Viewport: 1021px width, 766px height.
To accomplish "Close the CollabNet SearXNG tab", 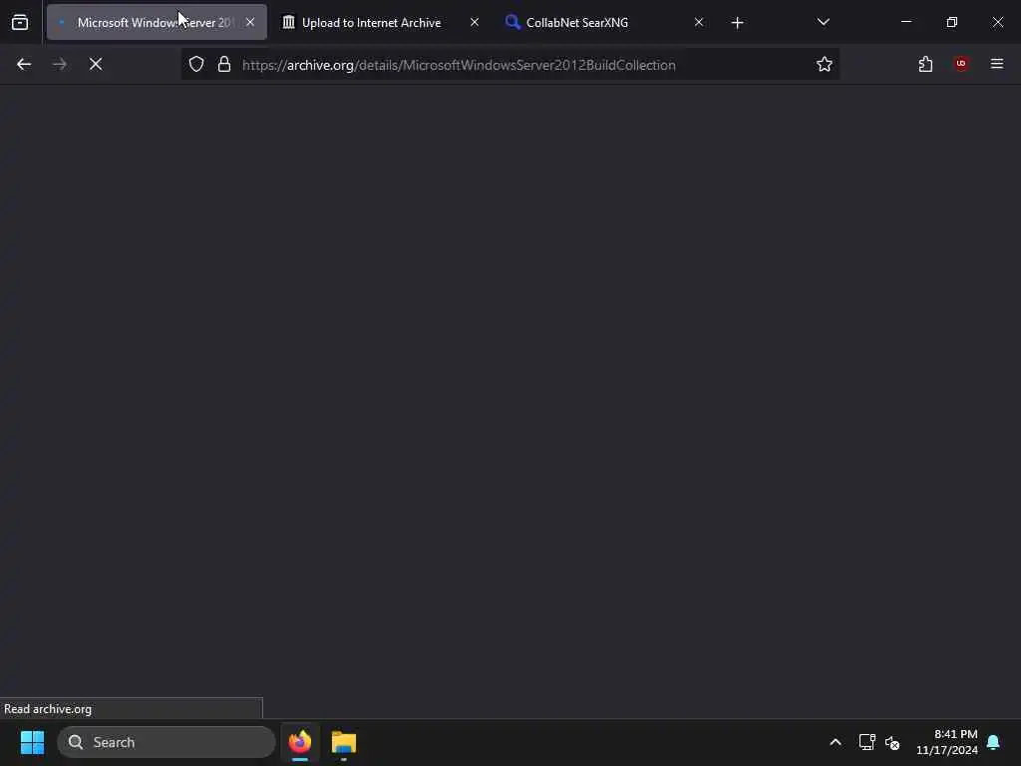I will tap(699, 22).
